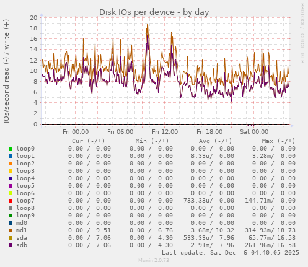Select the loop4 legend label
The height and width of the screenshot is (267, 308).
click(x=25, y=178)
